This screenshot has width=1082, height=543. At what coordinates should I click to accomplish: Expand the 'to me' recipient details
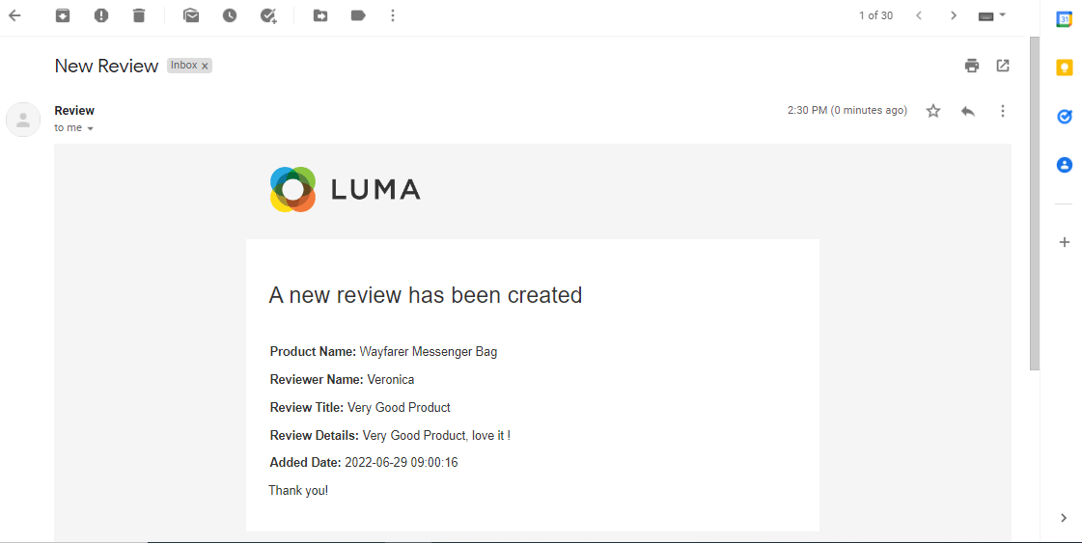pos(90,128)
